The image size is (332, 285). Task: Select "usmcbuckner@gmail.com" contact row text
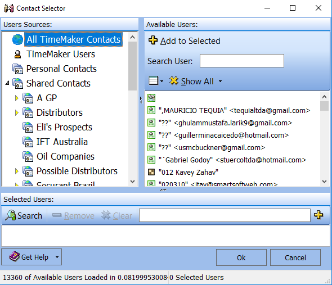pos(212,147)
